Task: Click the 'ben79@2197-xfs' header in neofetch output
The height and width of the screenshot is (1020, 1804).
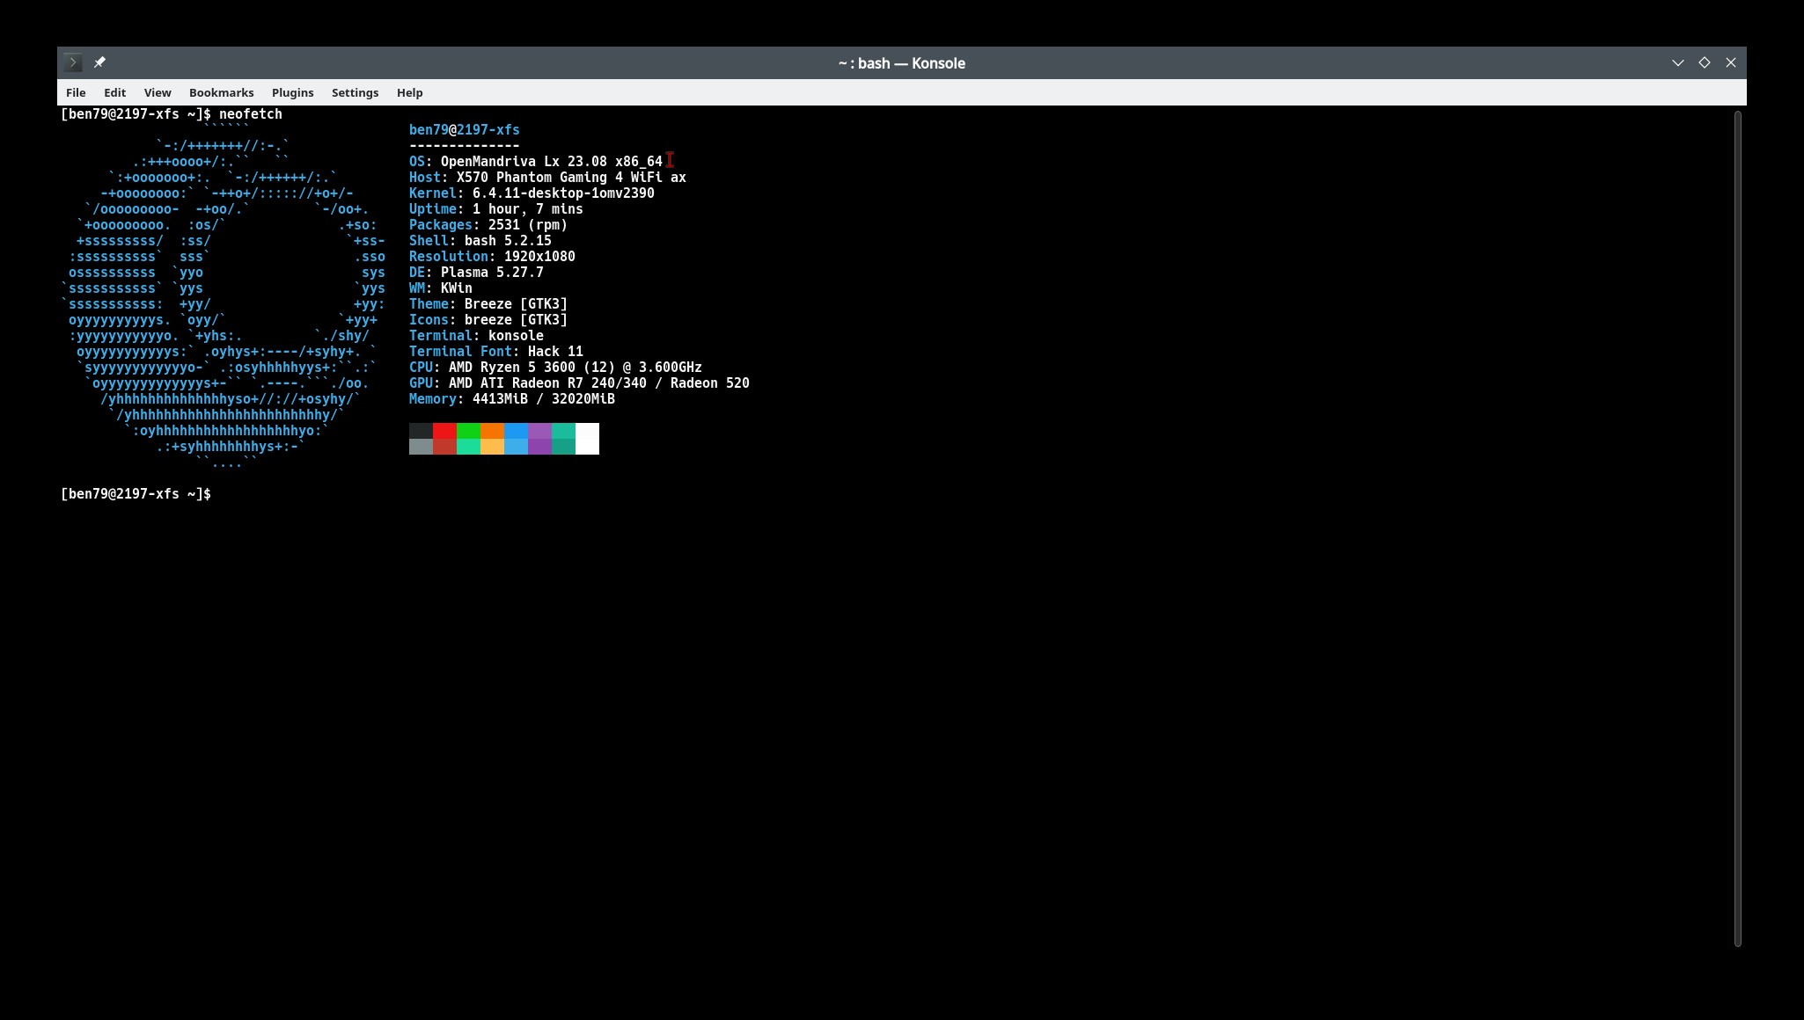Action: click(464, 130)
